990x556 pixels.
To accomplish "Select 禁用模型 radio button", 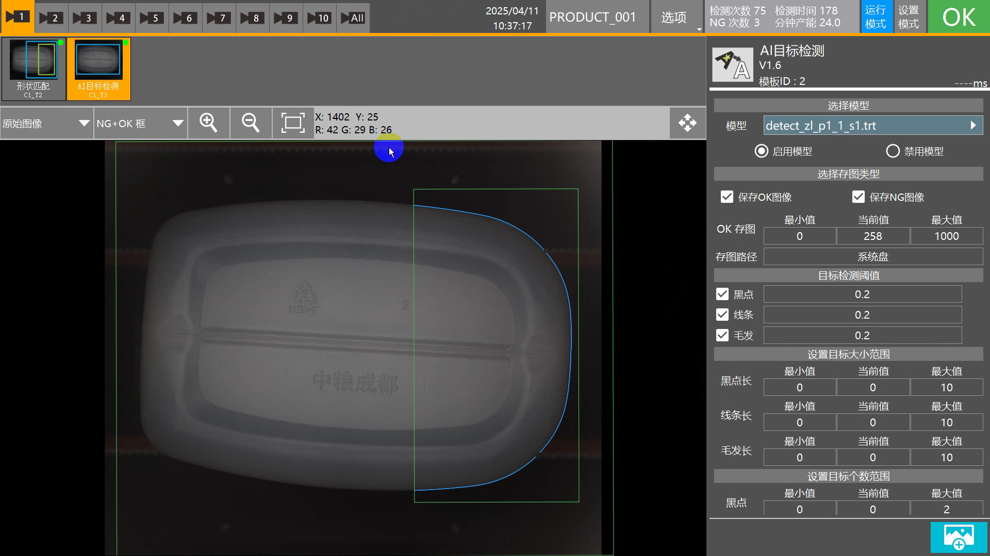I will (893, 151).
